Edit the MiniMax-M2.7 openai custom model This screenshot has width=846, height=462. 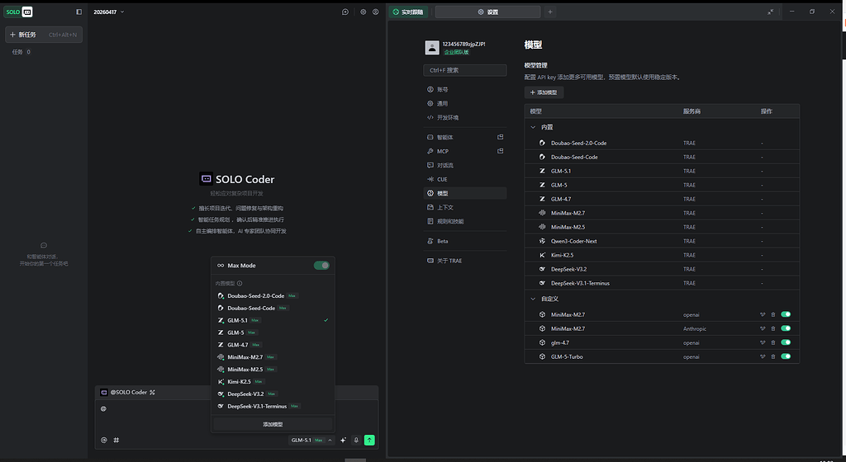click(x=763, y=314)
